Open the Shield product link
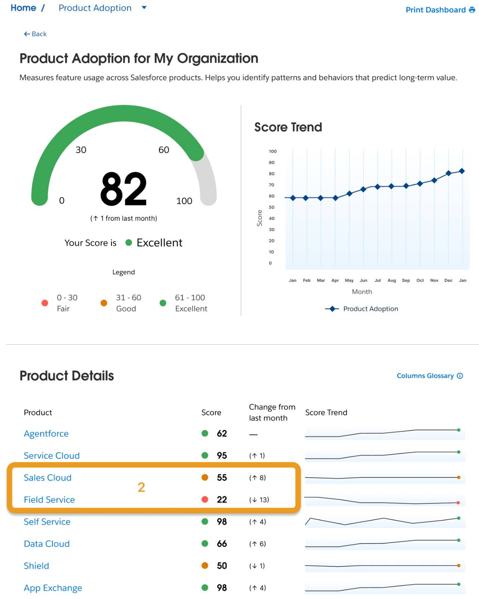 36,566
